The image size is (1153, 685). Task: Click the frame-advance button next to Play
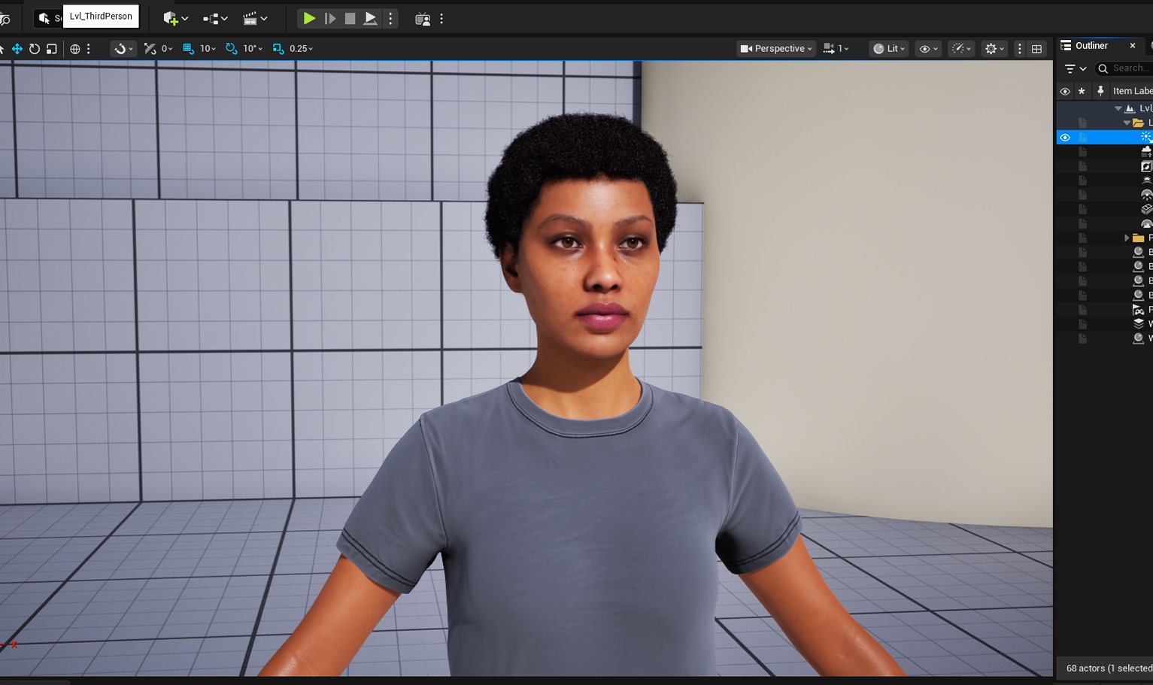[330, 18]
